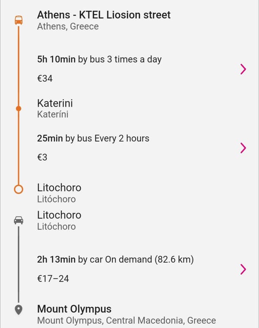This screenshot has height=328, width=259.
Task: Open Mount Olympus destination details
Action: click(126, 315)
